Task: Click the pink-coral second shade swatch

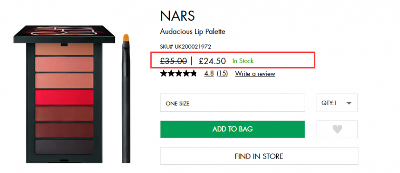Action: click(x=64, y=64)
